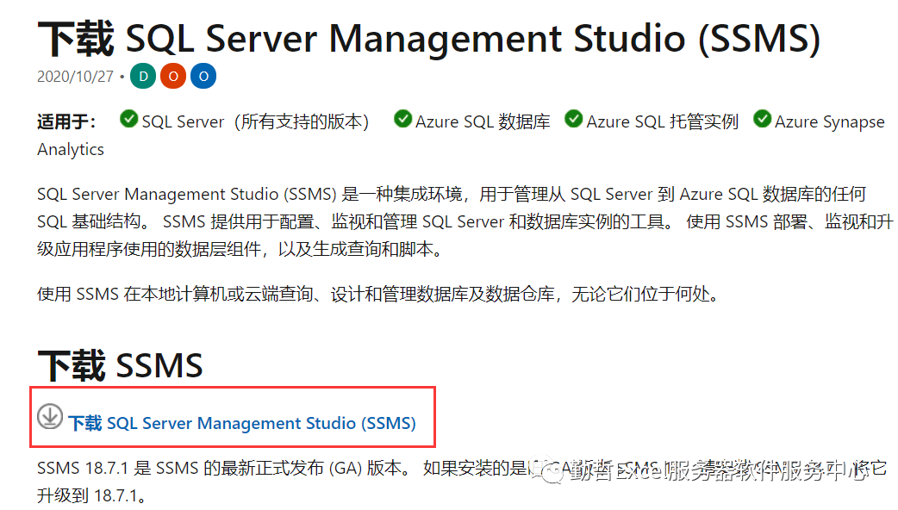Click the main page title heading
Image resolution: width=898 pixels, height=510 pixels.
point(428,39)
